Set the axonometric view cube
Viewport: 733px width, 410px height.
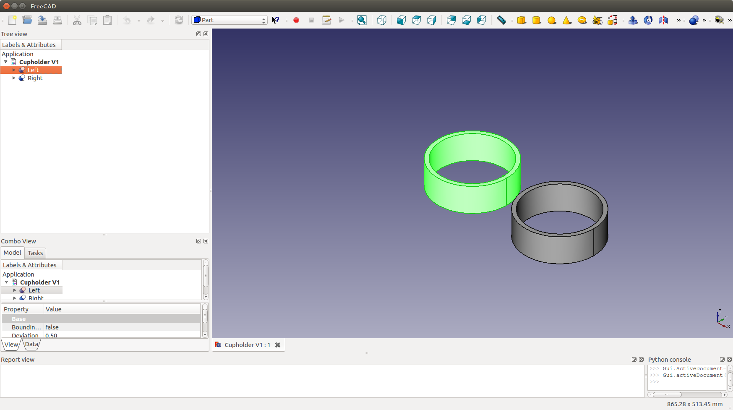[x=381, y=20]
